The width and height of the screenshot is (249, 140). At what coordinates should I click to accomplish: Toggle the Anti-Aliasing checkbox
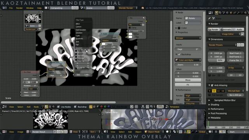pyautogui.click(x=212, y=86)
